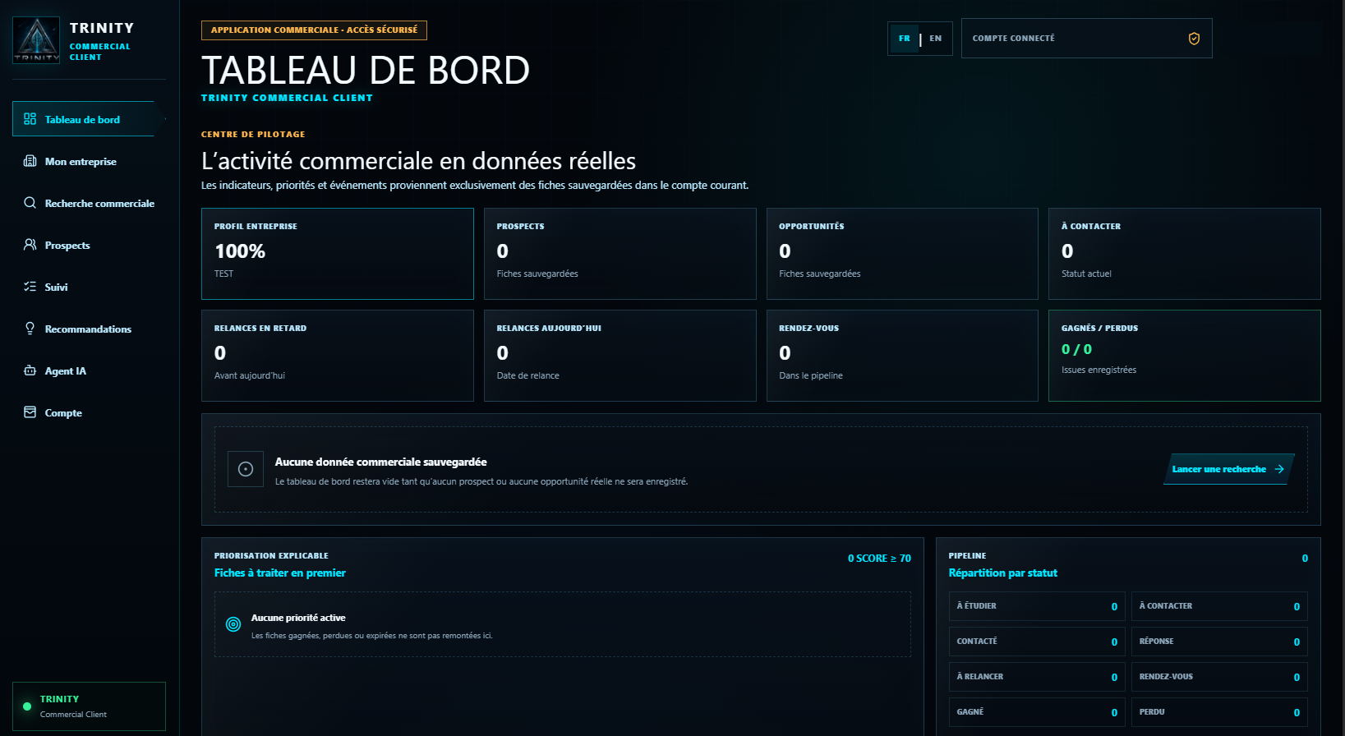Click the Trinity logo in sidebar
Screen dimensions: 1345x736
tap(36, 40)
